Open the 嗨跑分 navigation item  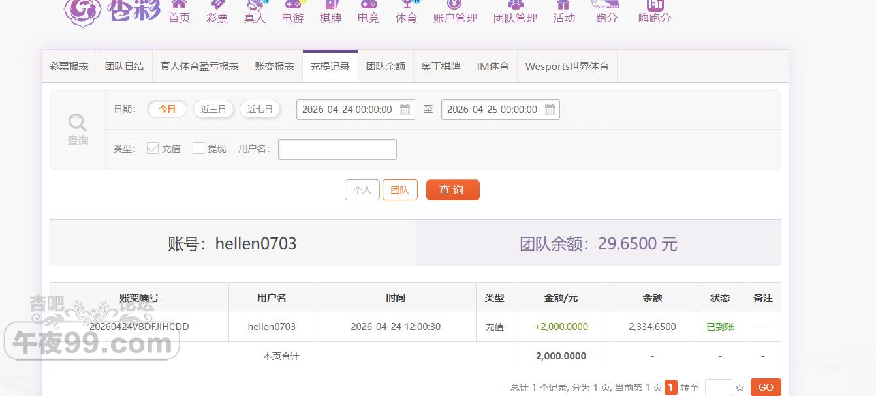tap(655, 13)
